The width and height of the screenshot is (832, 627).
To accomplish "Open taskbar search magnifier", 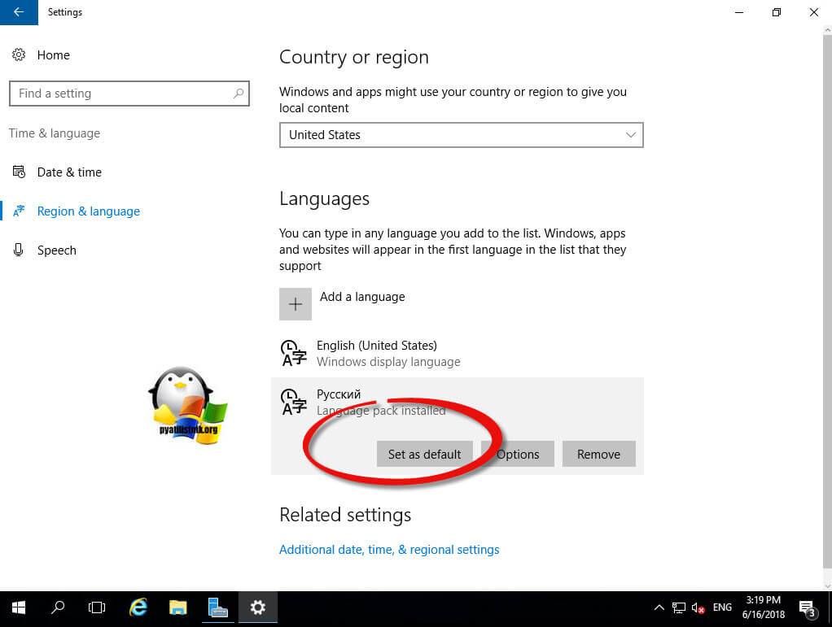I will [x=58, y=607].
